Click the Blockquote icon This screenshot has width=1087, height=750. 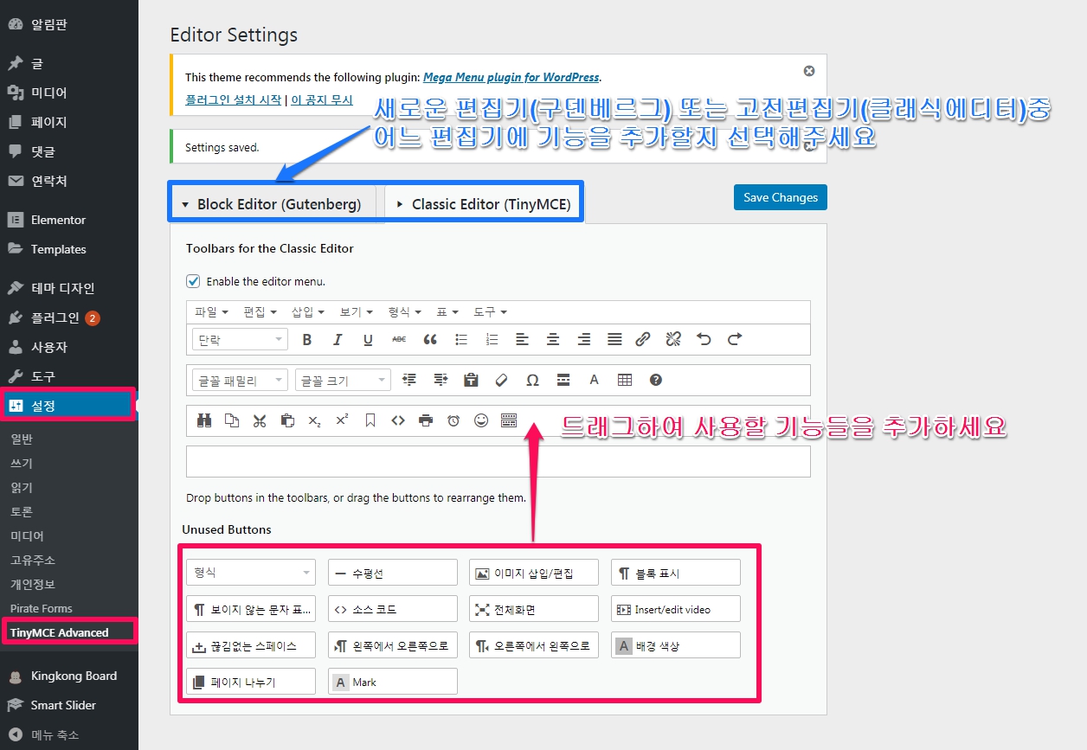pos(430,340)
